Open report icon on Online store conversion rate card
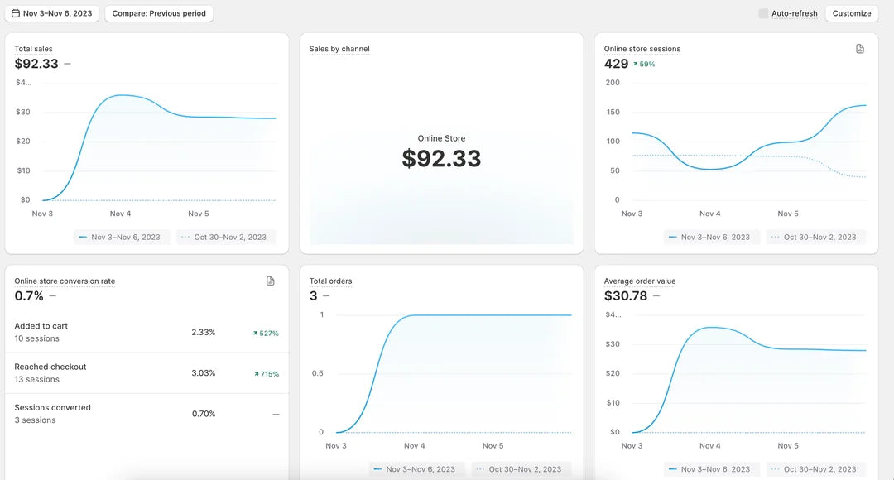The width and height of the screenshot is (894, 480). [271, 281]
